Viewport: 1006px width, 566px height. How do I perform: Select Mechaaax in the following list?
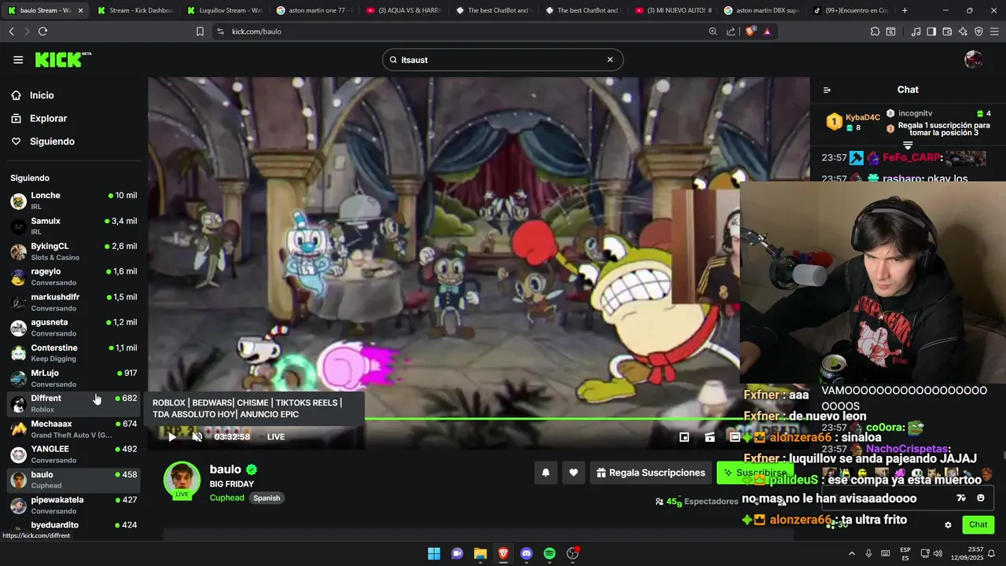coord(74,429)
